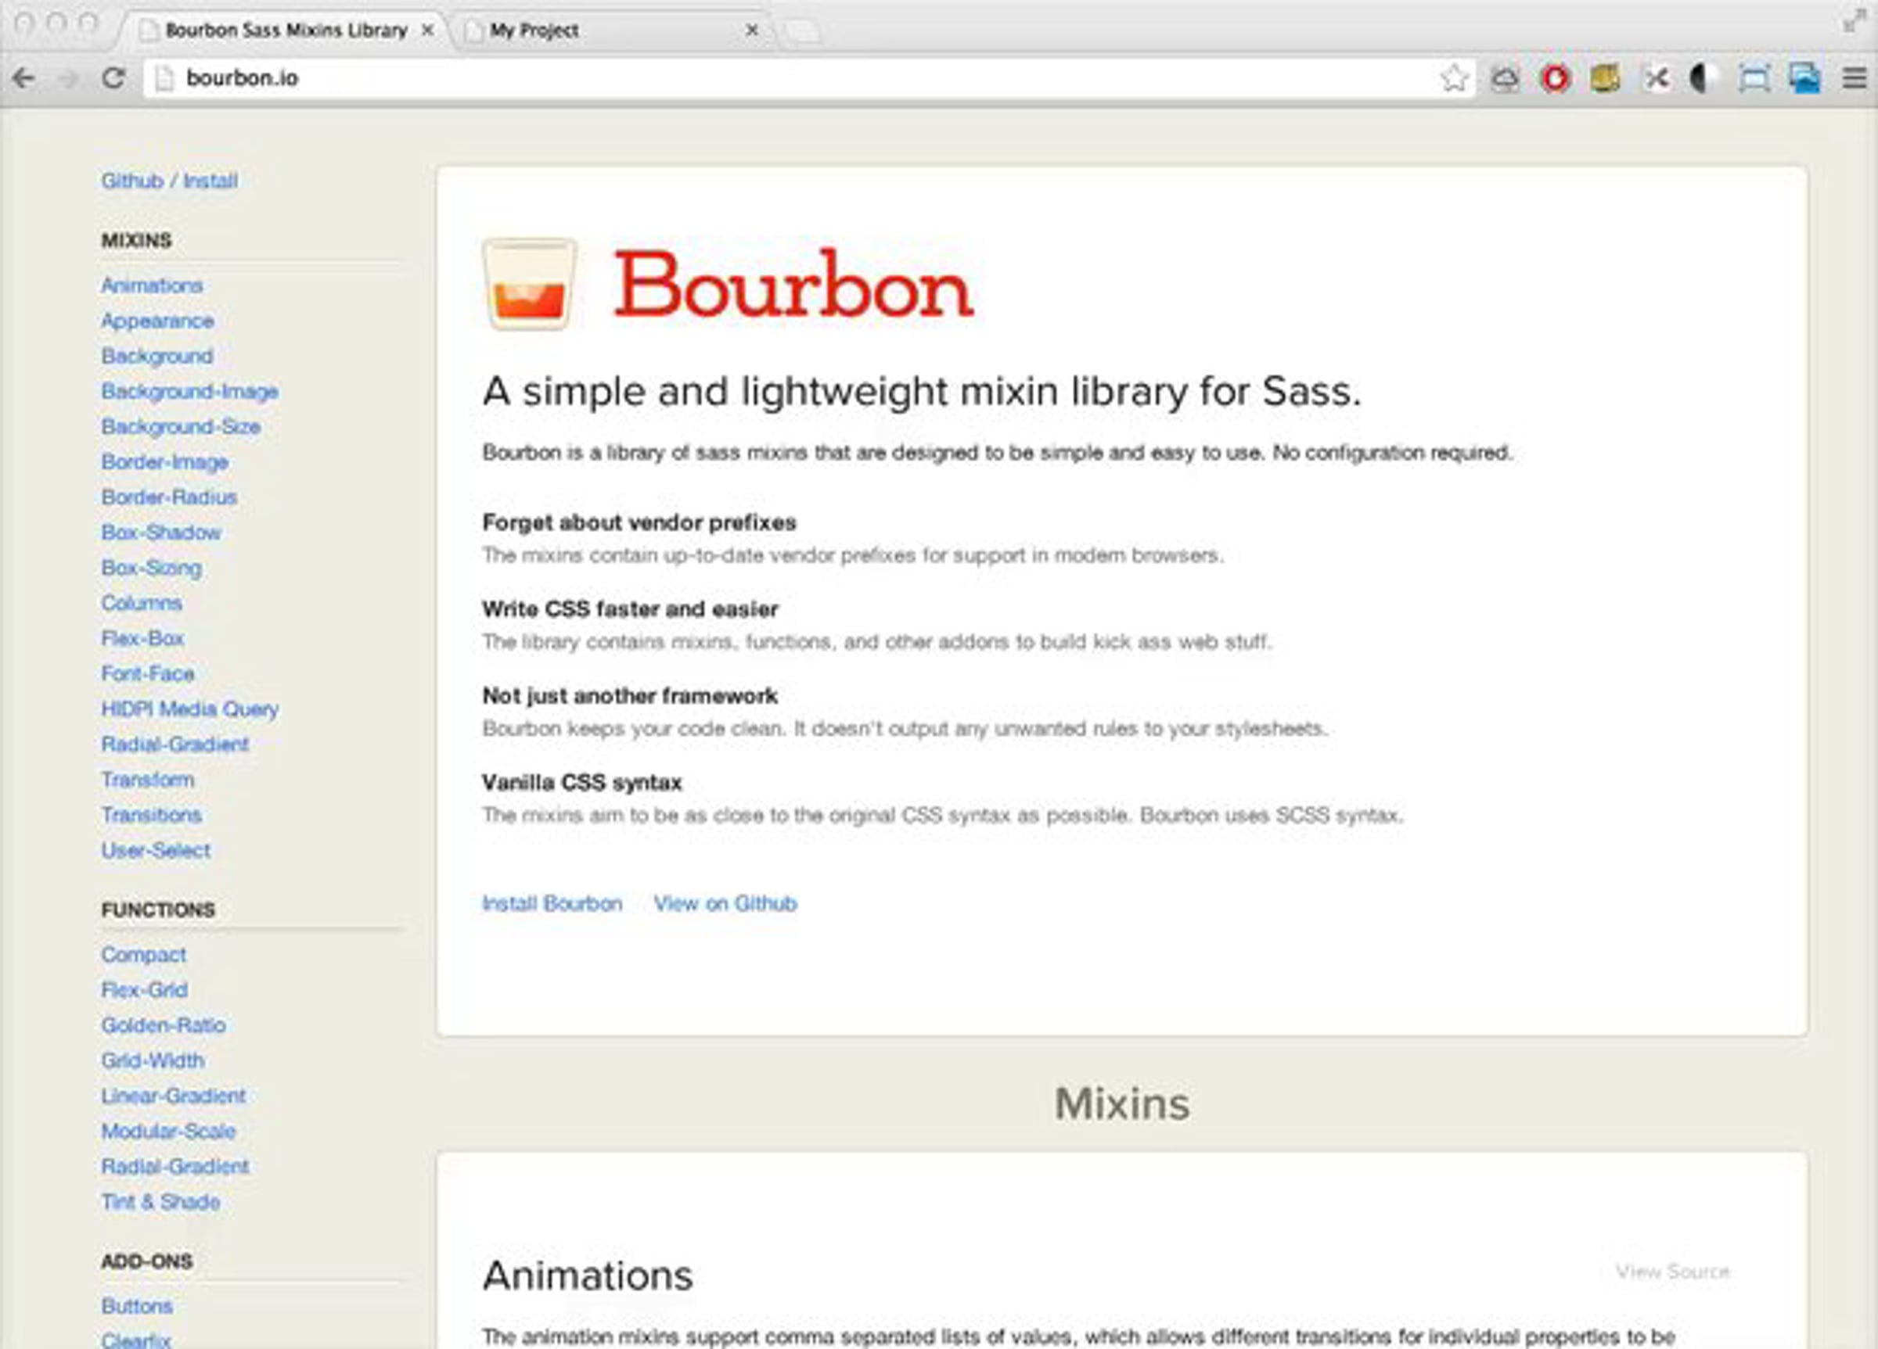Open the Buttons add-on link
The height and width of the screenshot is (1349, 1878).
point(138,1306)
